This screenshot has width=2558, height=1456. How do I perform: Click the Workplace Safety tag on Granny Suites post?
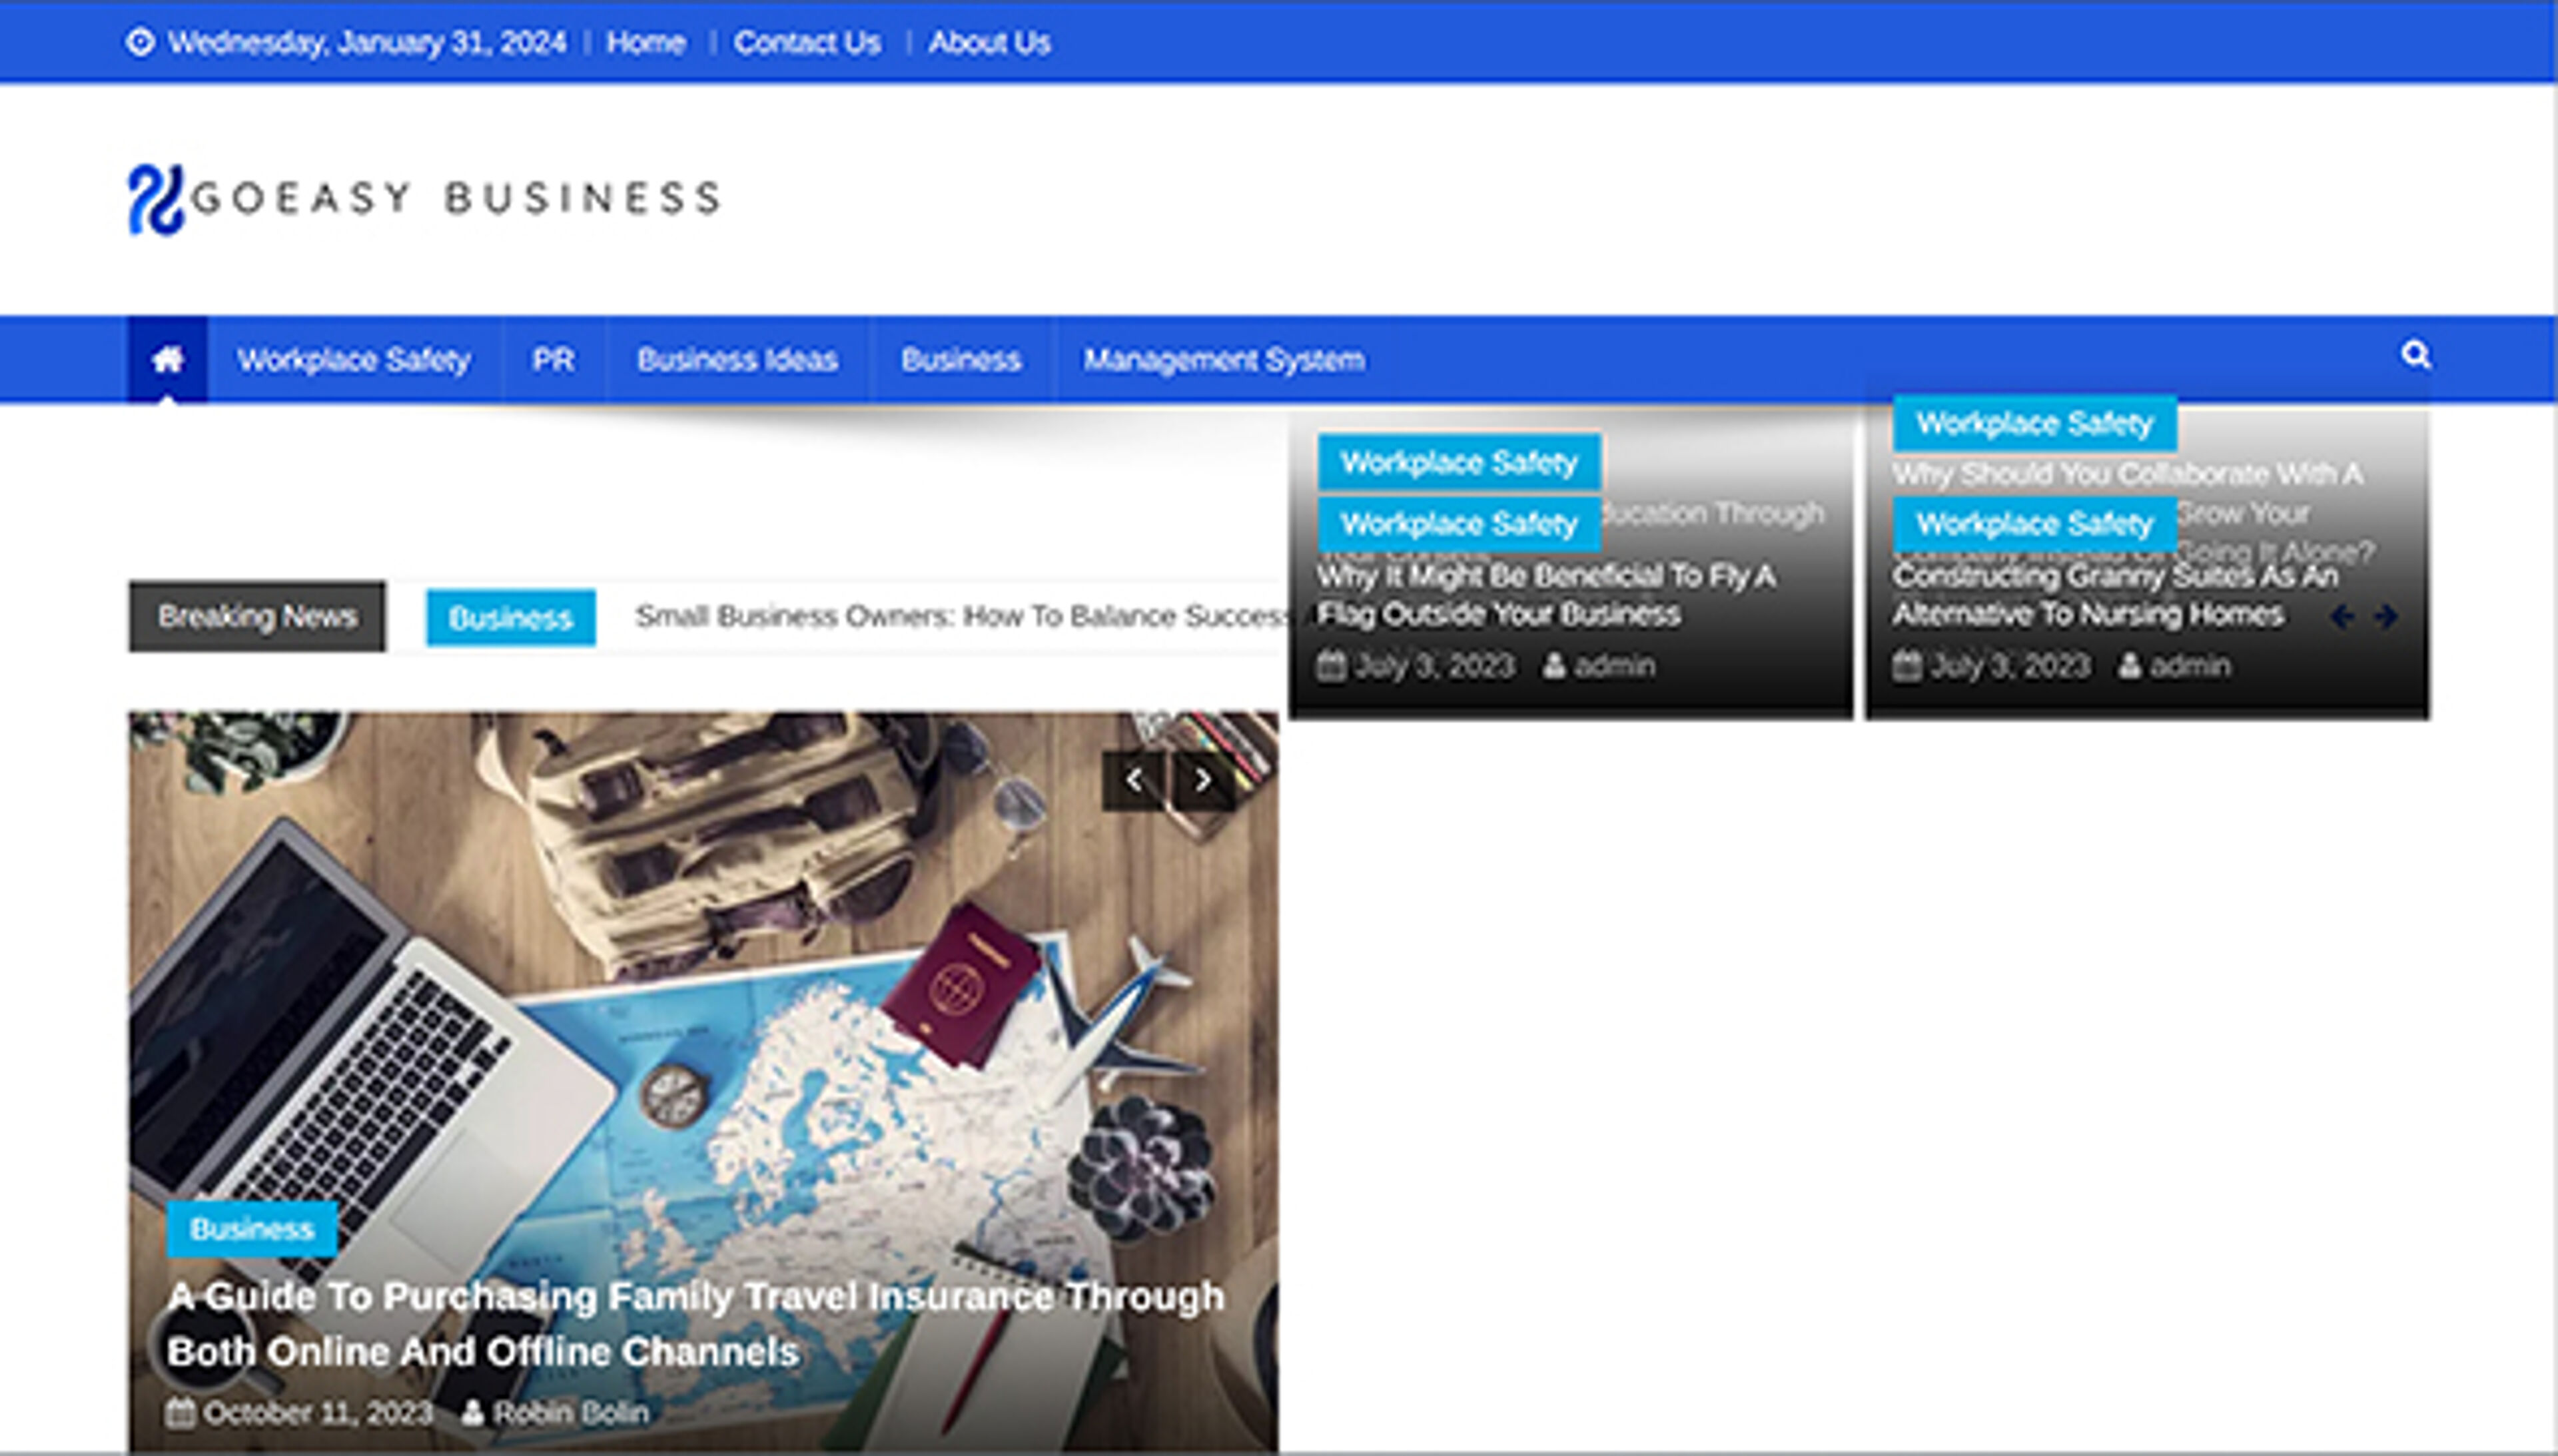point(2036,523)
